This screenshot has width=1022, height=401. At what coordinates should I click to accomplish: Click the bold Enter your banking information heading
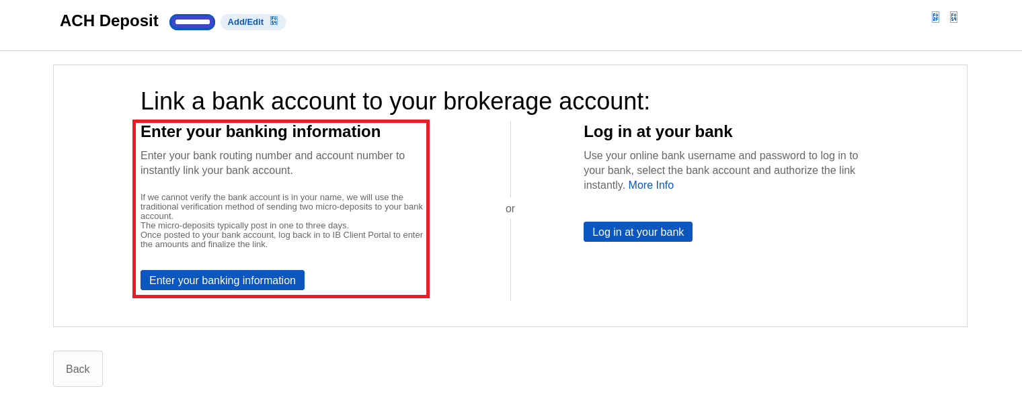point(261,132)
